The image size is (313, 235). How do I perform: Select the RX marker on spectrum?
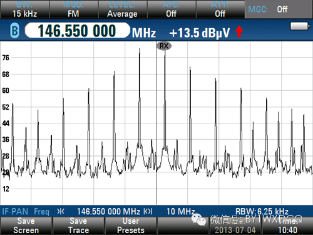coord(164,46)
